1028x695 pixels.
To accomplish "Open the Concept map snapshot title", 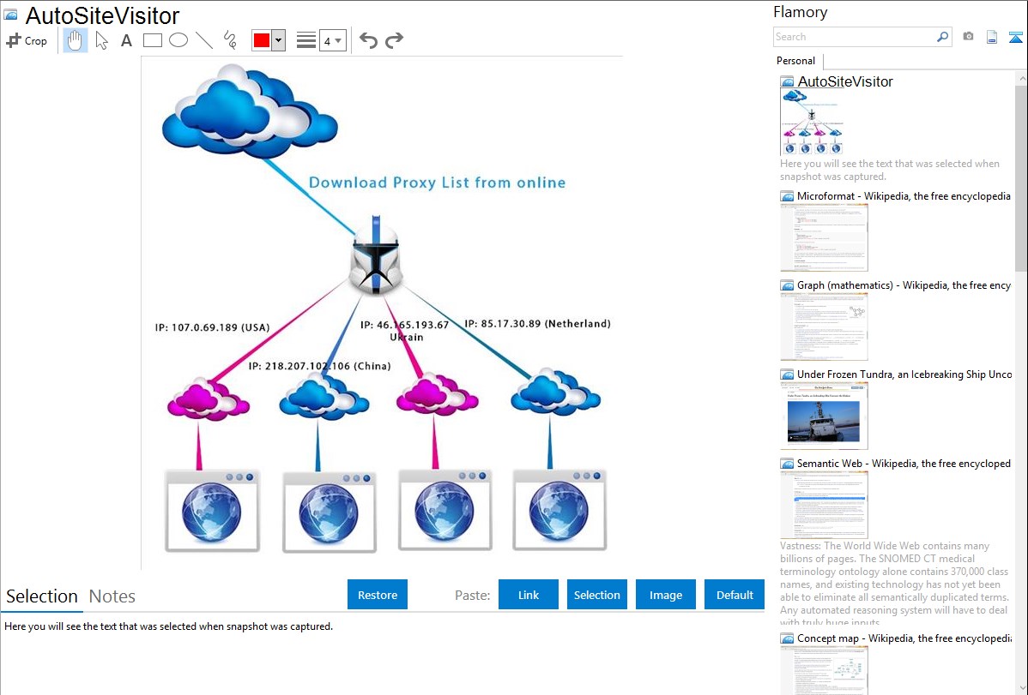I will click(904, 638).
